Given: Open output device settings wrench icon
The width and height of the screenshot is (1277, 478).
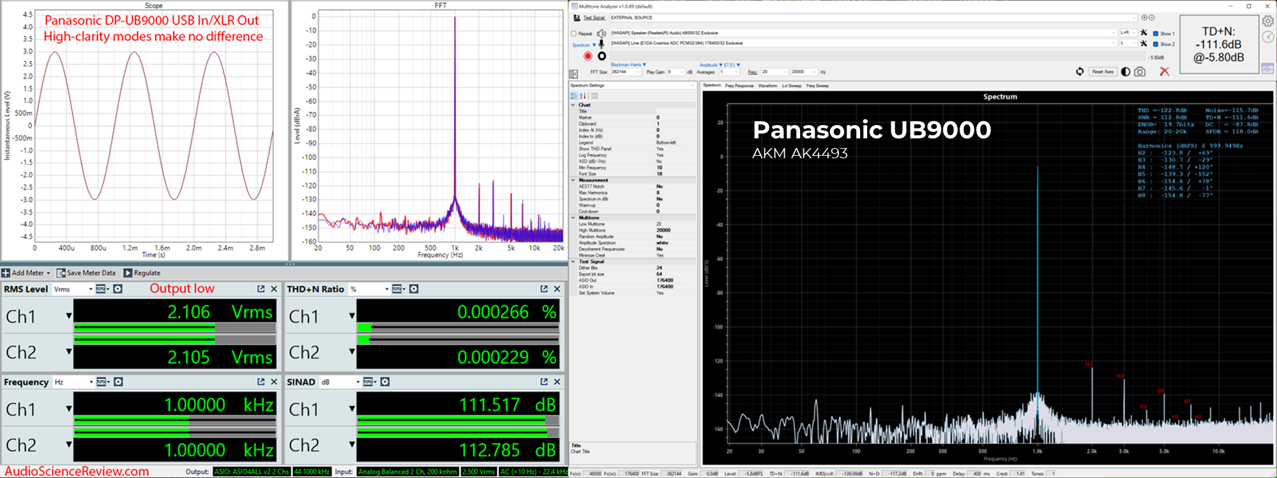Looking at the screenshot, I should coord(1144,33).
